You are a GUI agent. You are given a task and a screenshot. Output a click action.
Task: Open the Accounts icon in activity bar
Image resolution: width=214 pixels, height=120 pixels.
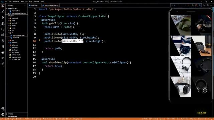click(x=3, y=109)
